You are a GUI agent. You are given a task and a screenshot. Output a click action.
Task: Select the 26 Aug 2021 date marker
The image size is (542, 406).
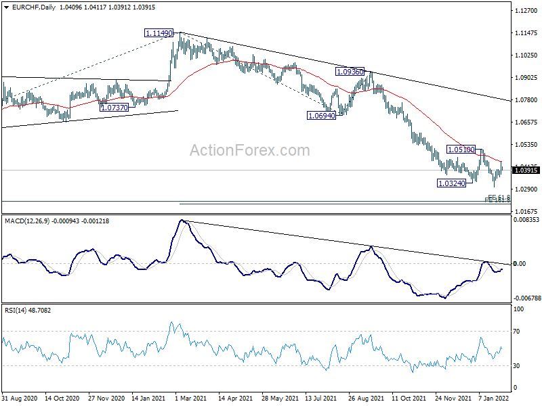(366, 398)
